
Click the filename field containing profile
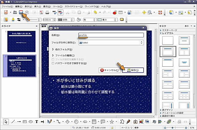(x=111, y=35)
